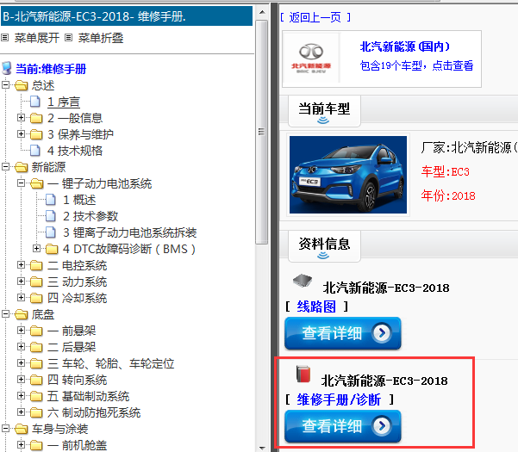Open the 维修手册/诊断 link

pos(339,399)
